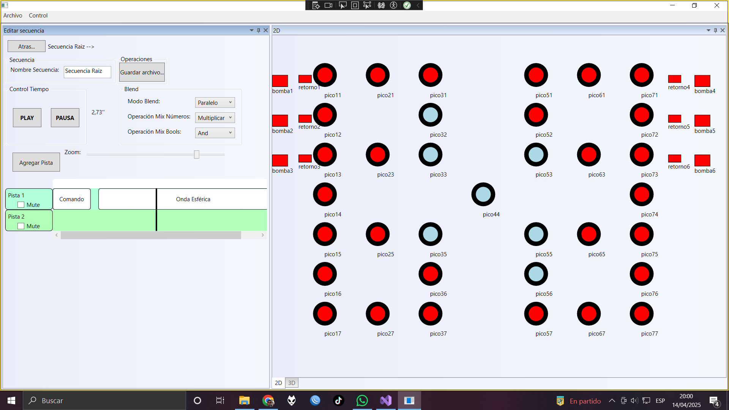Open the Modo Blend dropdown
729x410 pixels.
[215, 102]
